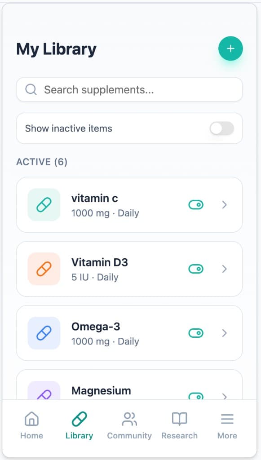Add a new supplement with the plus button

[x=230, y=48]
